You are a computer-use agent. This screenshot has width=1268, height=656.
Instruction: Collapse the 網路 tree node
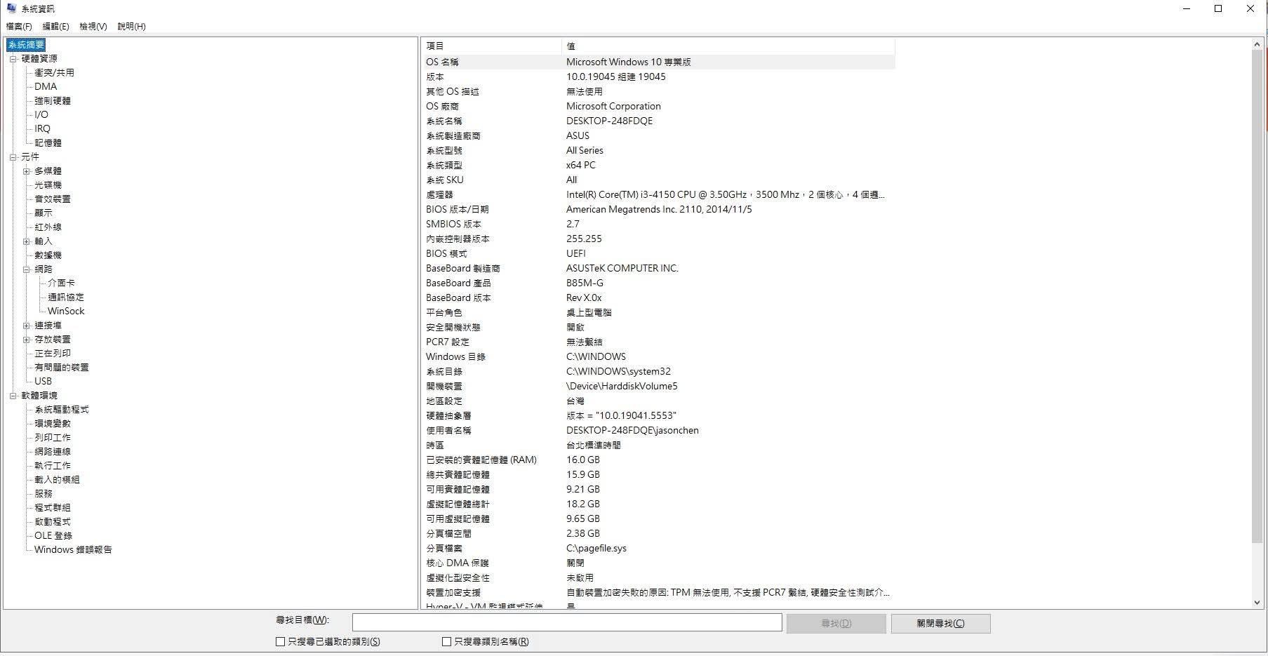pos(26,269)
